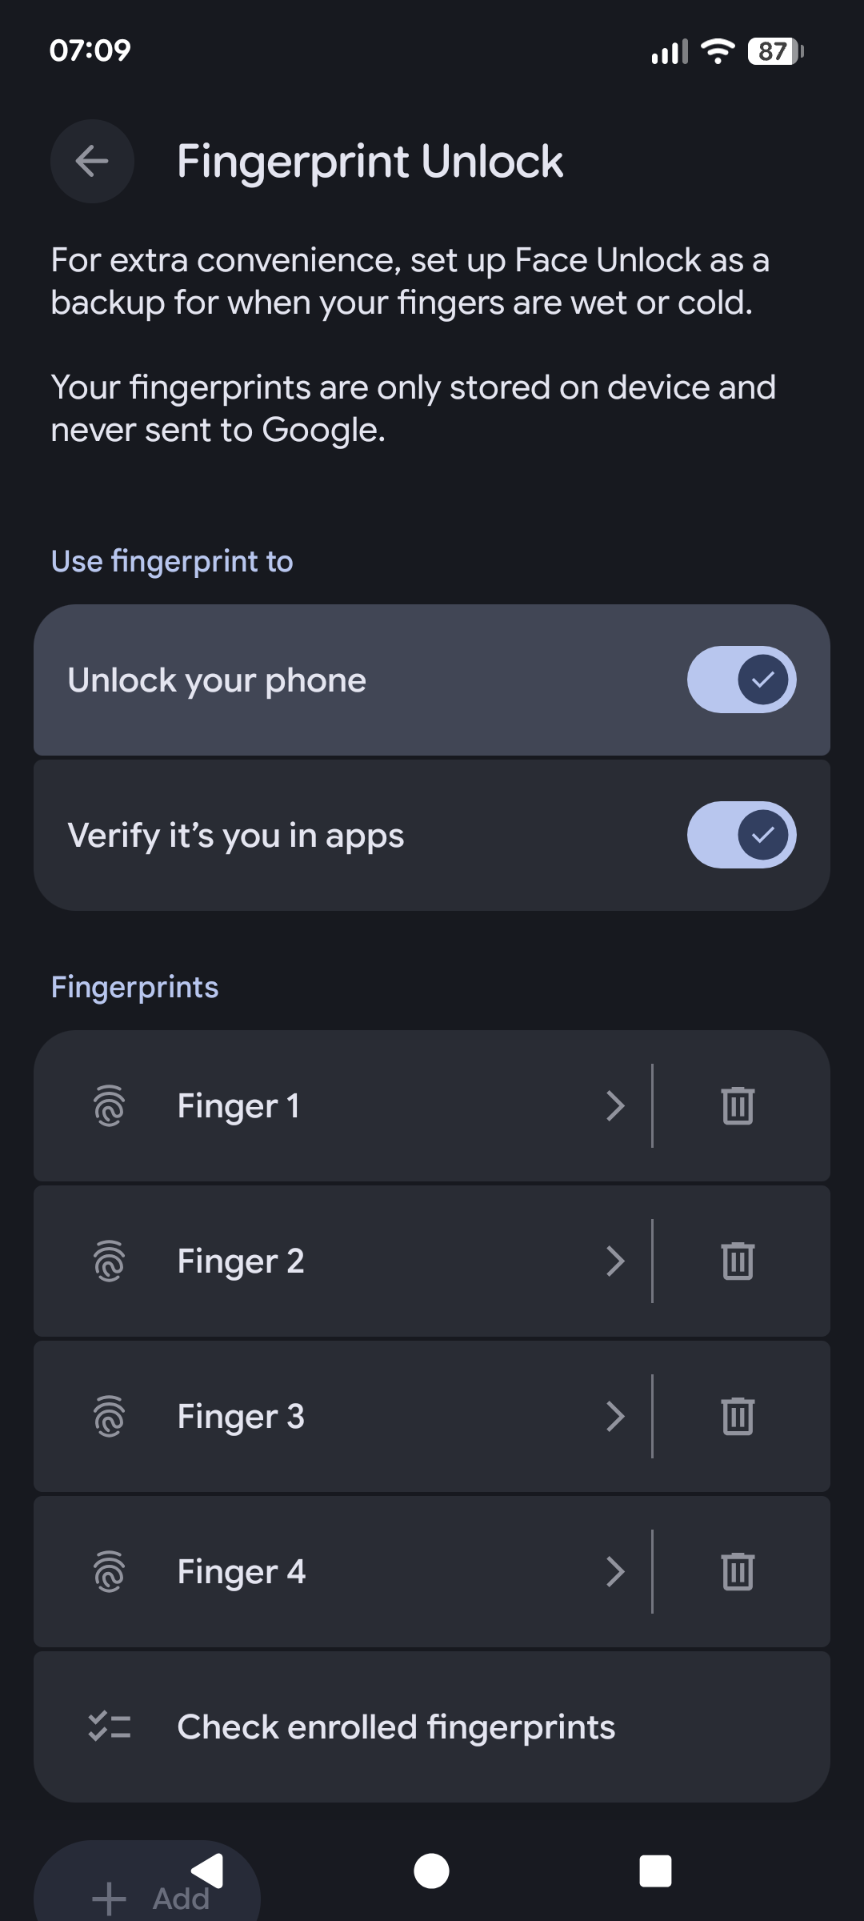Open Finger 3 chevron arrow
Screen dimensions: 864x1921
(x=614, y=1417)
